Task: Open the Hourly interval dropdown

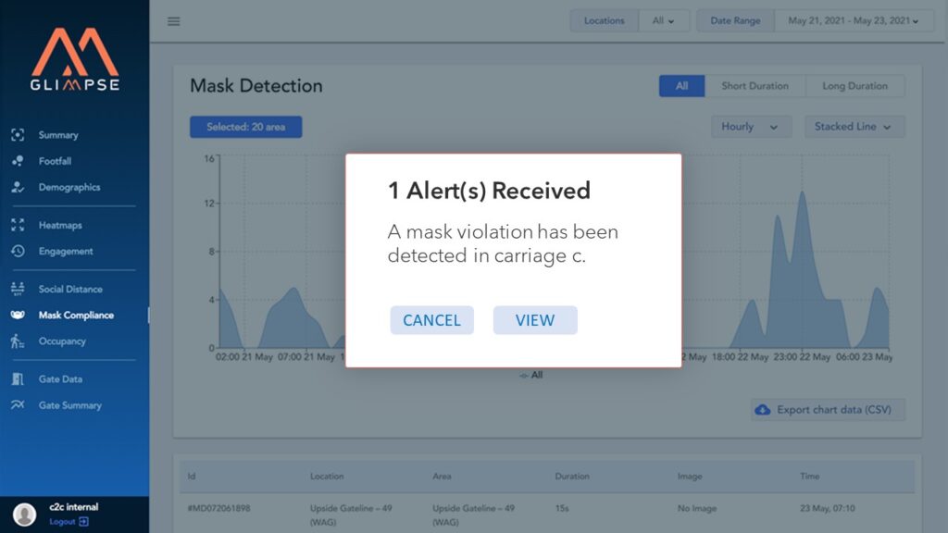Action: 750,127
